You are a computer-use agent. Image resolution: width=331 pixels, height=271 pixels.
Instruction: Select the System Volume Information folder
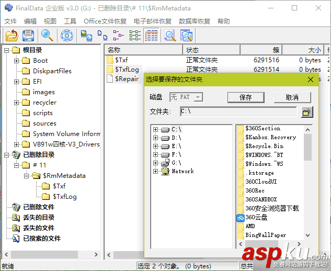pos(66,134)
